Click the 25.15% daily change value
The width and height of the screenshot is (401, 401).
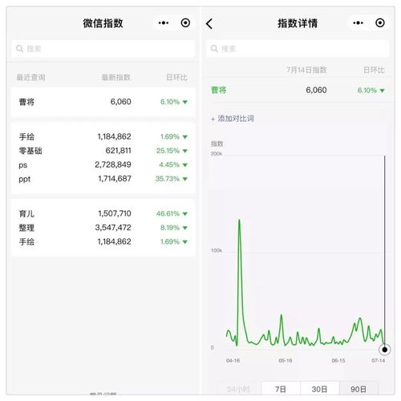pyautogui.click(x=168, y=151)
